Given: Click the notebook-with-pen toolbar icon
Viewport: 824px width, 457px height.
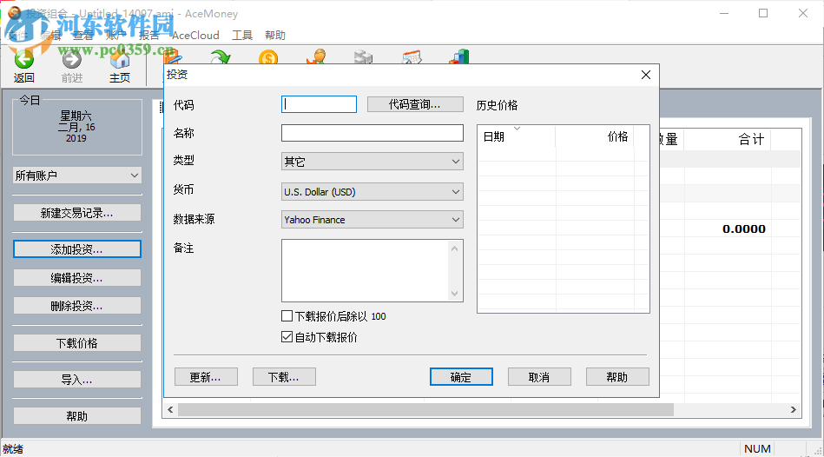Looking at the screenshot, I should 174,57.
